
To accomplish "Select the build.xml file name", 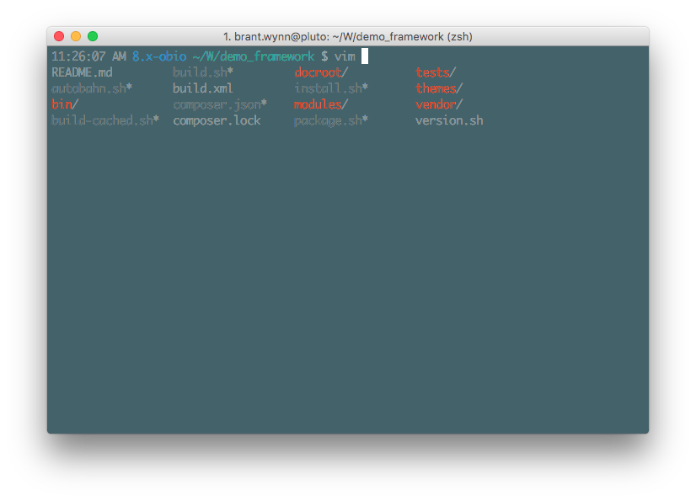I will (x=203, y=88).
